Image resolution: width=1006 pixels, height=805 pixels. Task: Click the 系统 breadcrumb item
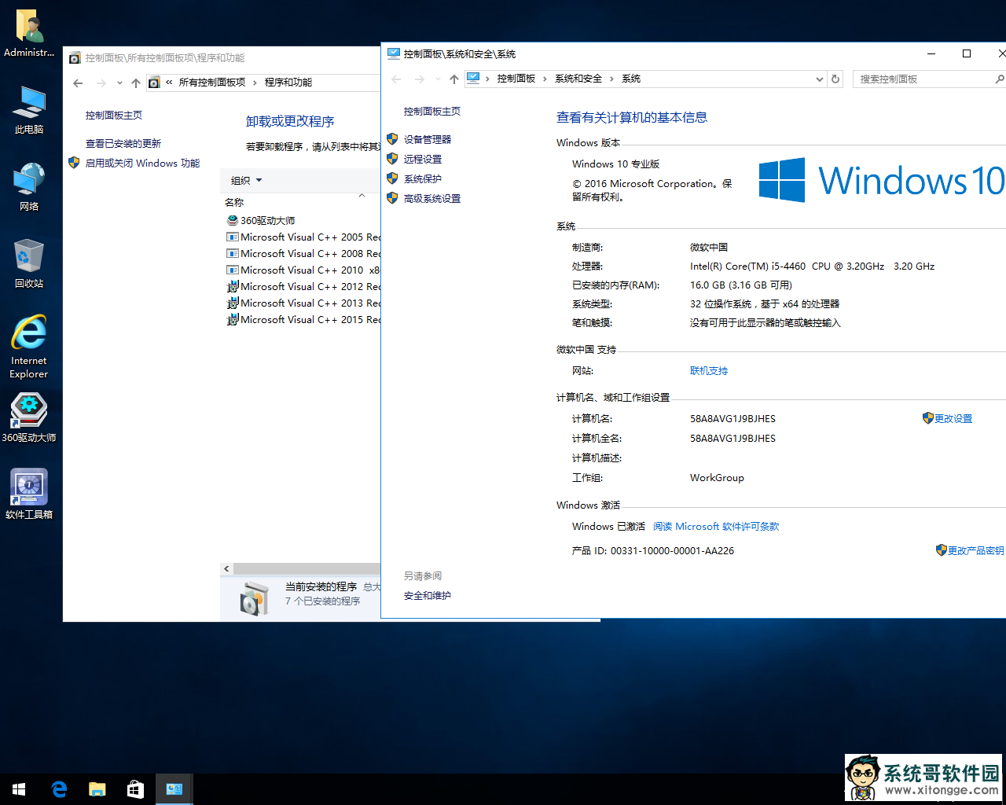[631, 79]
